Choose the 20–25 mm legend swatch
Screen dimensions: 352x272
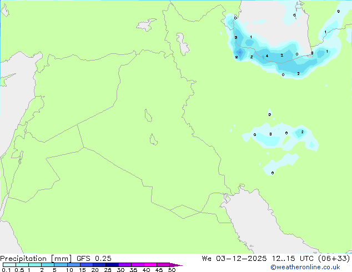tap(99, 265)
